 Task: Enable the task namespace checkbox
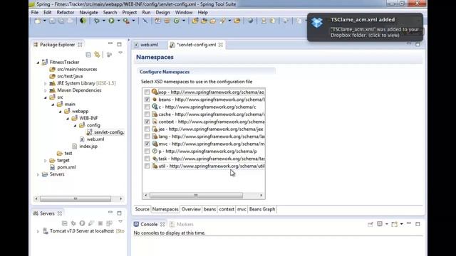(x=147, y=159)
